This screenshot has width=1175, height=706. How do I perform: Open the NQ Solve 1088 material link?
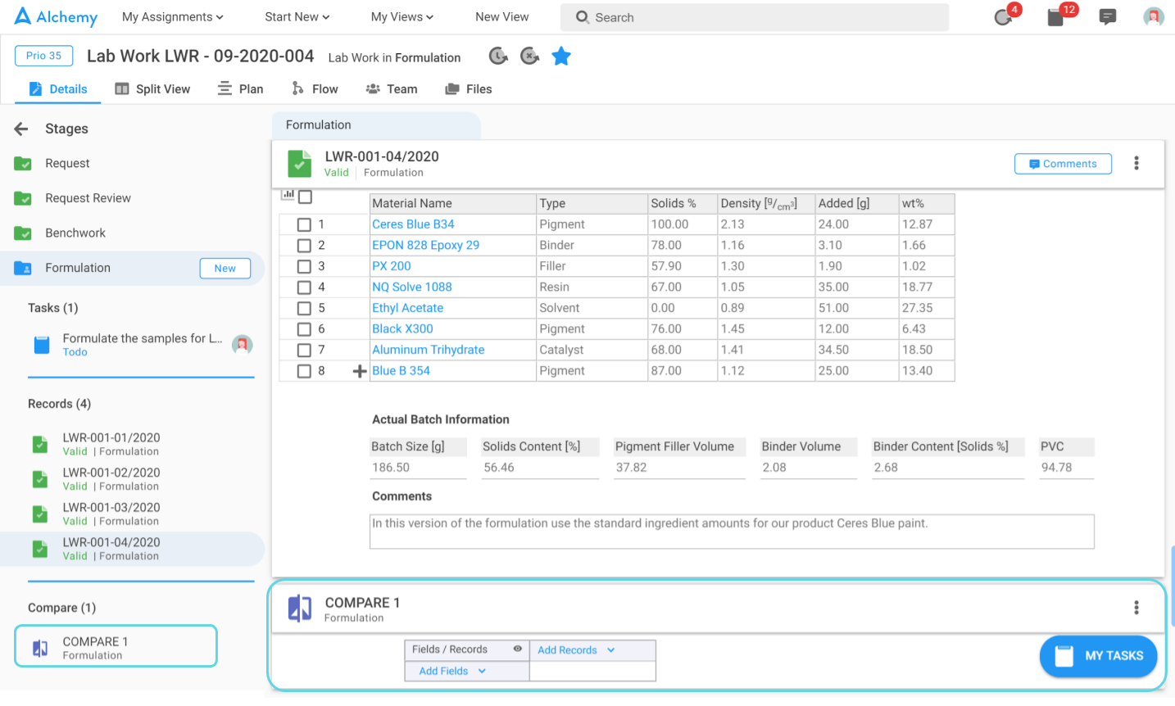412,287
